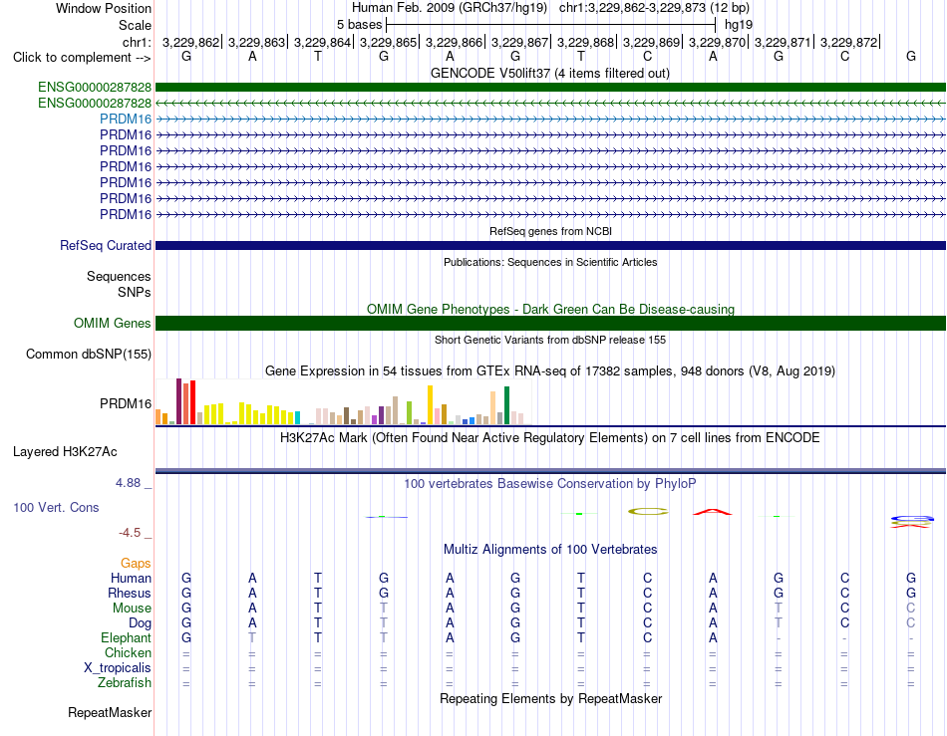This screenshot has width=947, height=736.
Task: Click the orange Gaps label
Action: click(x=136, y=563)
